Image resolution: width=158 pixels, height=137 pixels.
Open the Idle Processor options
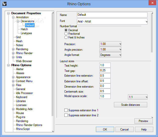(x=24, y=93)
